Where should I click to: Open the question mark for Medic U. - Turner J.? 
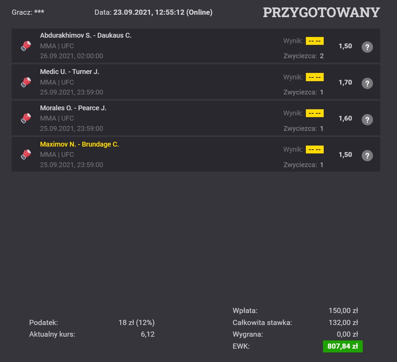pyautogui.click(x=367, y=83)
